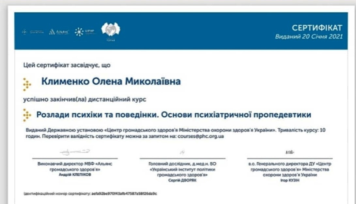356x204 pixels.
Task: Click the СЕРТИФІКАТ heading
Action: coord(317,28)
